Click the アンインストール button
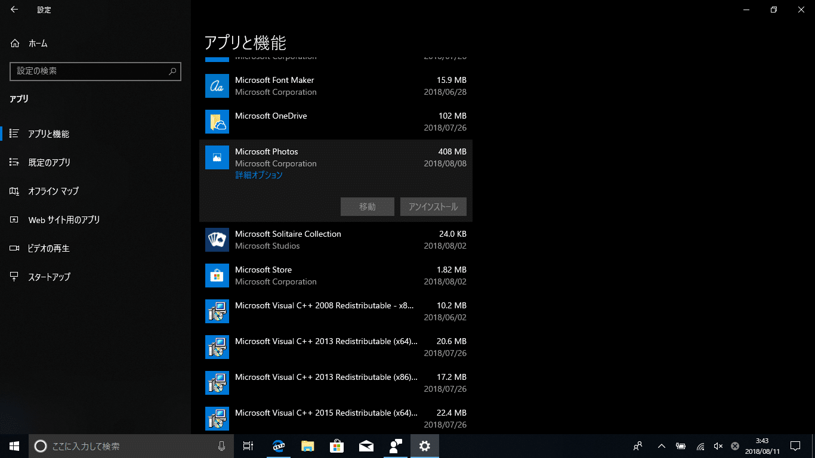 (x=433, y=207)
